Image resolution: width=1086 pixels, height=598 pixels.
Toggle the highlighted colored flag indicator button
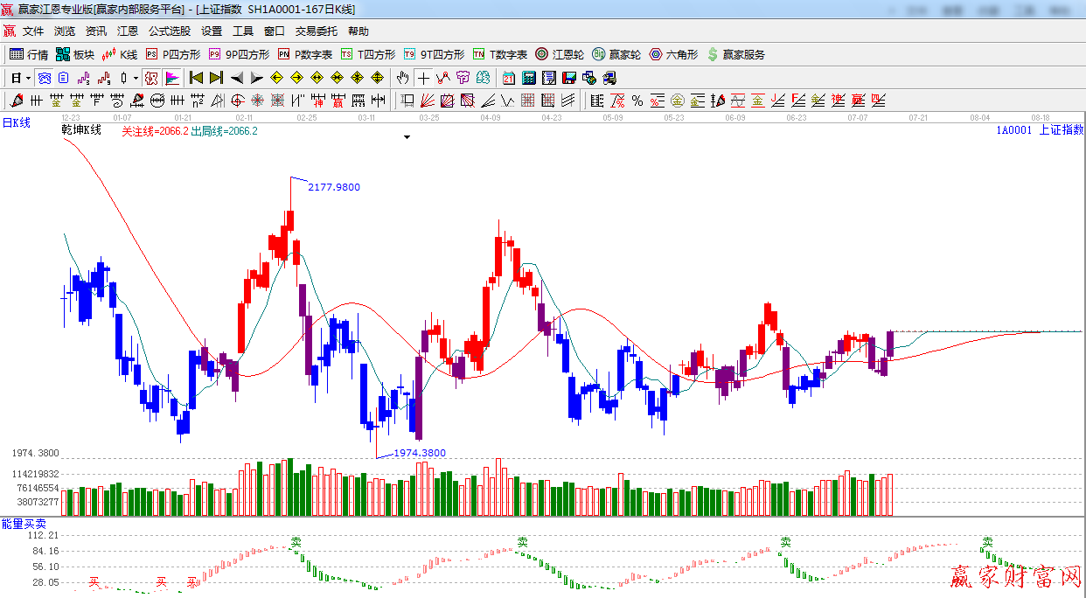point(172,78)
